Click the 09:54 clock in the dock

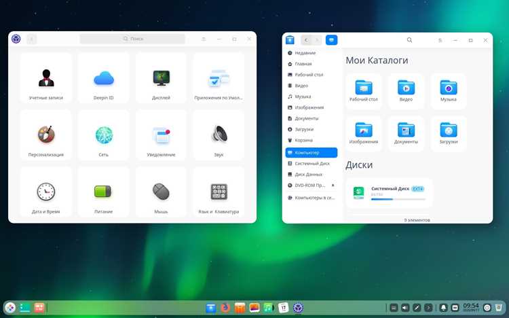(x=471, y=307)
